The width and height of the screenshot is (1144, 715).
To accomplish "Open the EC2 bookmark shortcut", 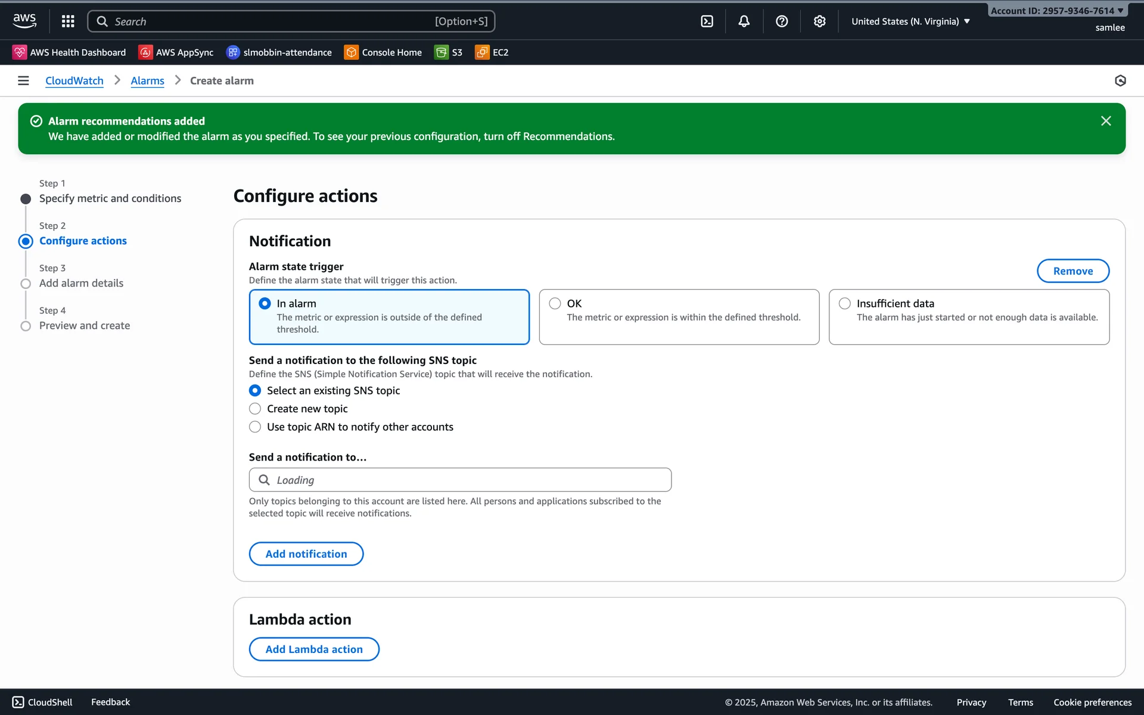I will click(x=492, y=52).
